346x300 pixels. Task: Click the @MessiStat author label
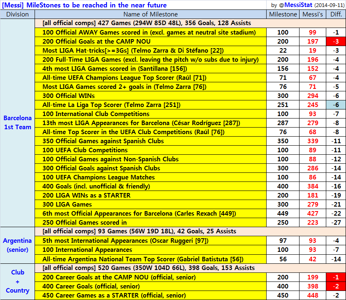coord(295,5)
